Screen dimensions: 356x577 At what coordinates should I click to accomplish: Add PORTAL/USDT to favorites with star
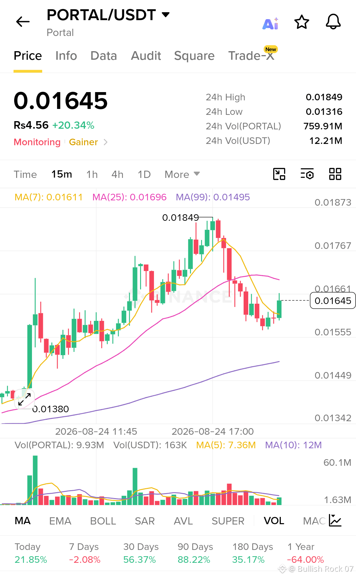302,22
